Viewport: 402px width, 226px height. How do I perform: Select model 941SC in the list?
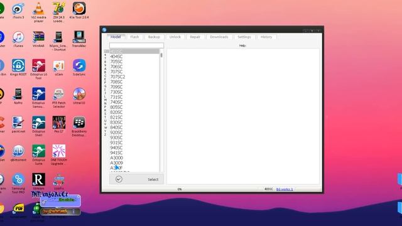[x=116, y=153]
